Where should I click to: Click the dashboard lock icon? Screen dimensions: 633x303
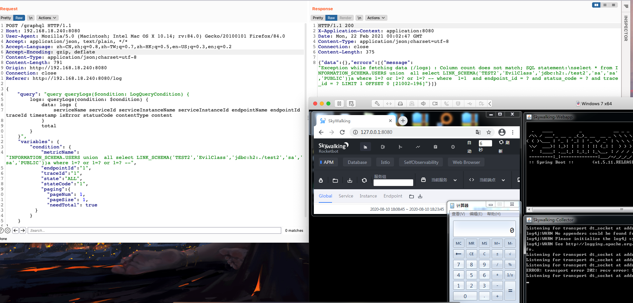(x=321, y=180)
